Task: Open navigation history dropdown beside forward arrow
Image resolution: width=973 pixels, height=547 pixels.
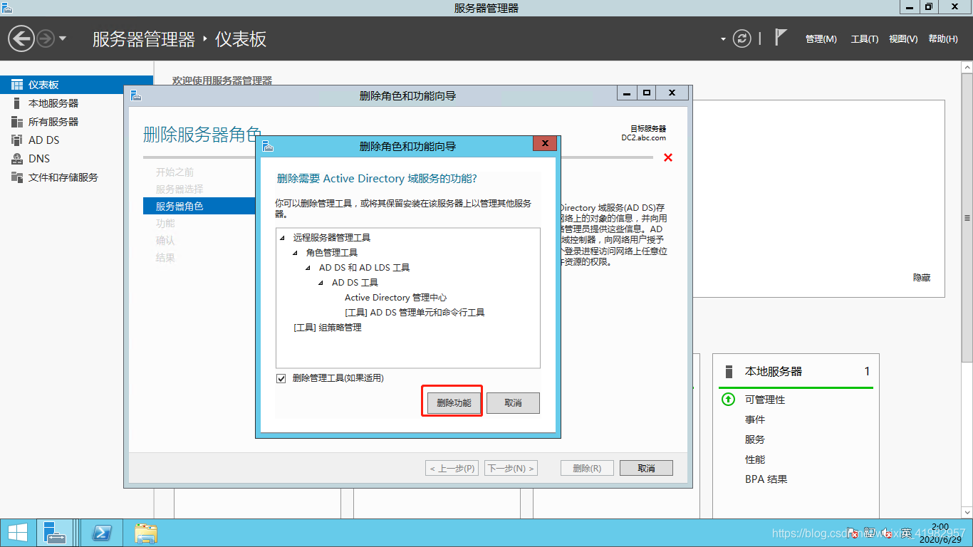Action: tap(63, 38)
